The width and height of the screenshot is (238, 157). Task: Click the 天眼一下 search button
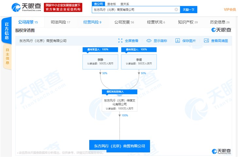click(x=189, y=10)
